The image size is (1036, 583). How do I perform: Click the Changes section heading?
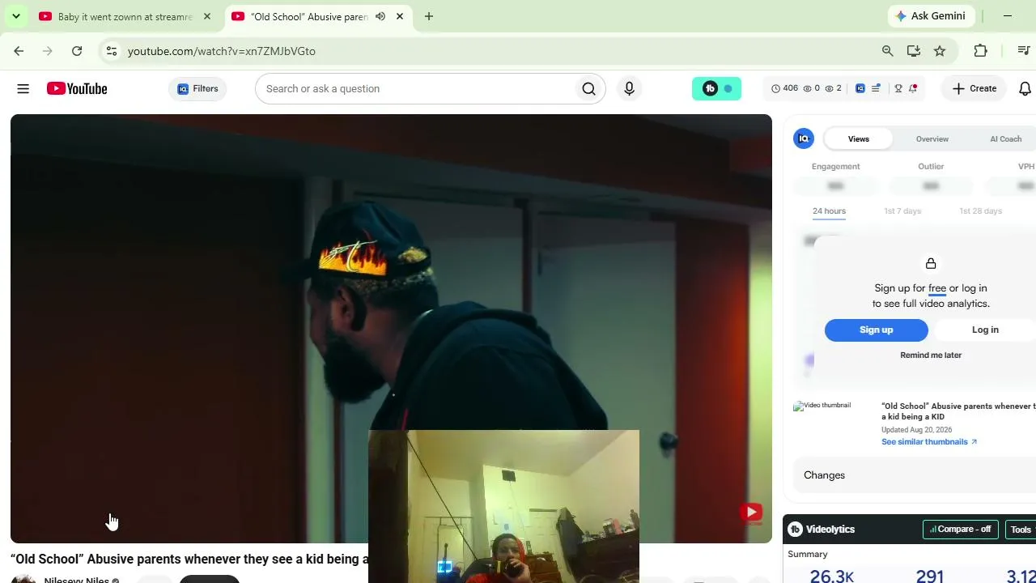coord(824,475)
